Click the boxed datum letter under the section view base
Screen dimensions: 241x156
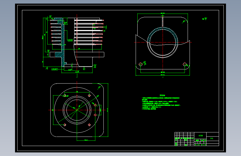84,69
